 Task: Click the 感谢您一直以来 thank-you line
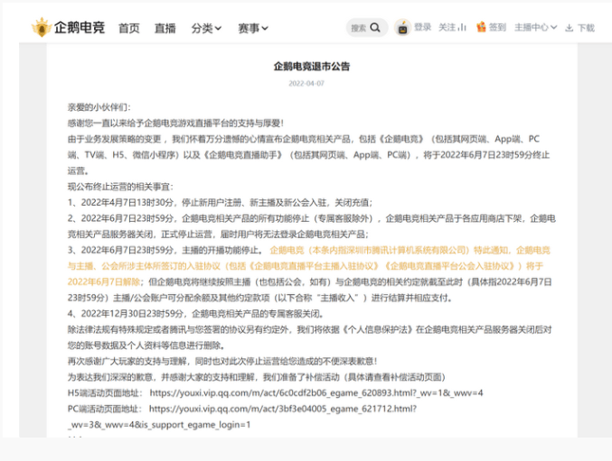175,123
